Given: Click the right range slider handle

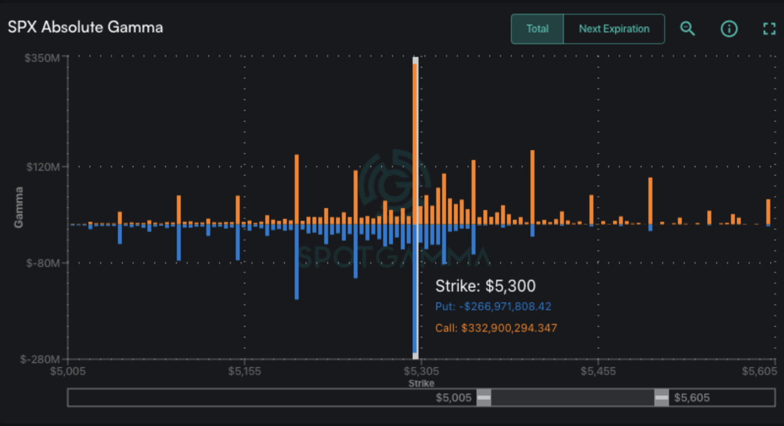Looking at the screenshot, I should [x=661, y=398].
